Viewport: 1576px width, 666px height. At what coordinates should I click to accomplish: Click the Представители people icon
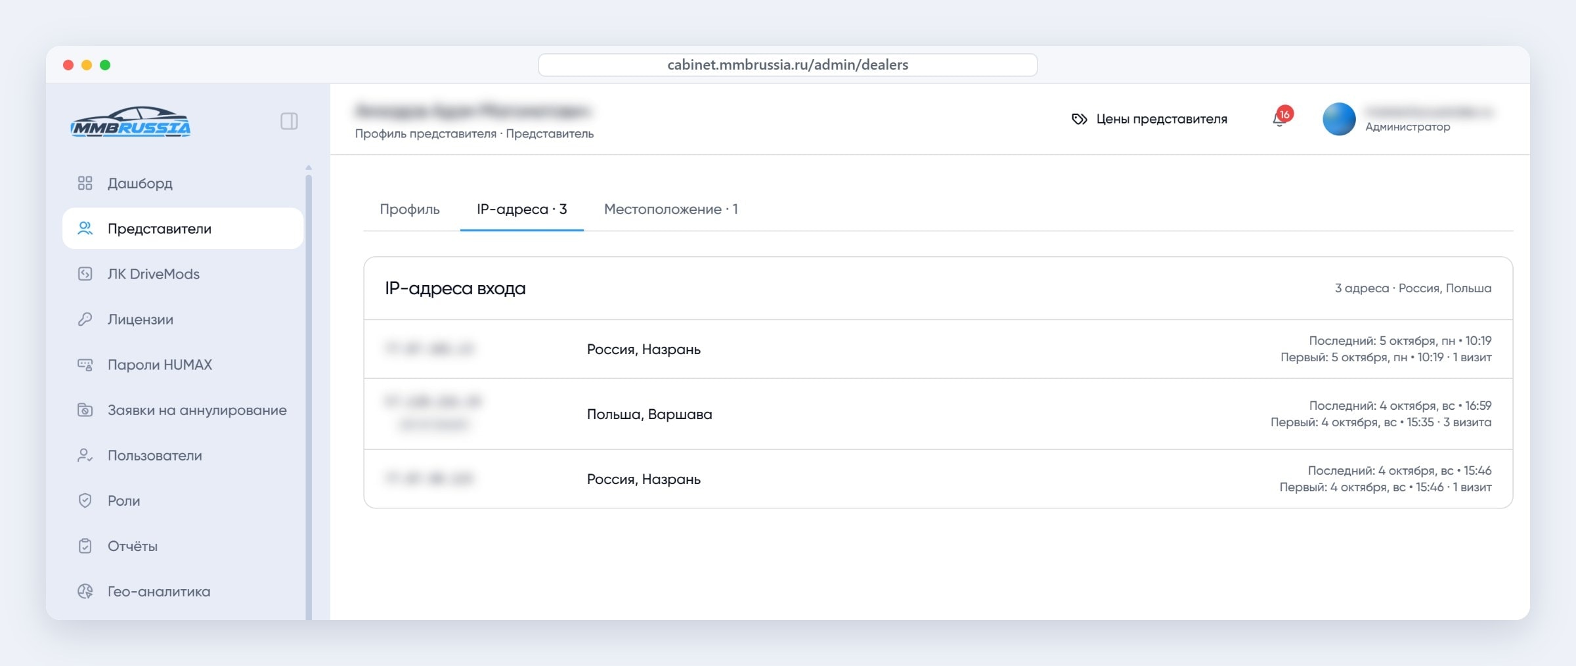coord(85,229)
